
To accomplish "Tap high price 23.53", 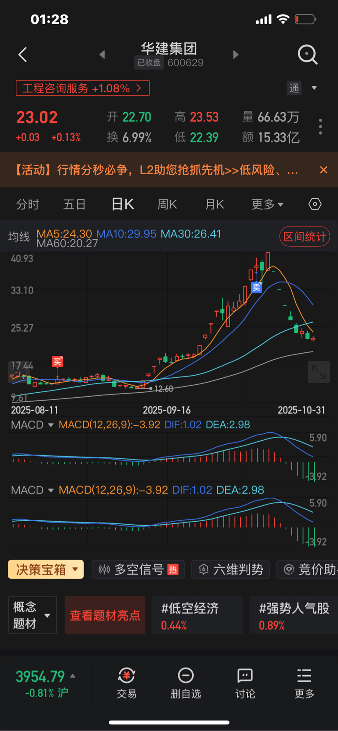I will (204, 117).
